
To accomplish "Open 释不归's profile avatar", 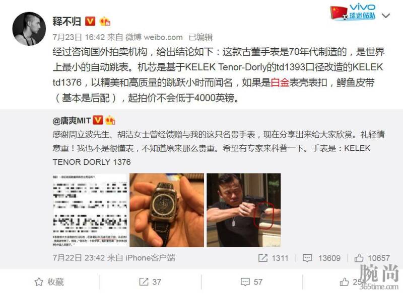I will coord(29,29).
